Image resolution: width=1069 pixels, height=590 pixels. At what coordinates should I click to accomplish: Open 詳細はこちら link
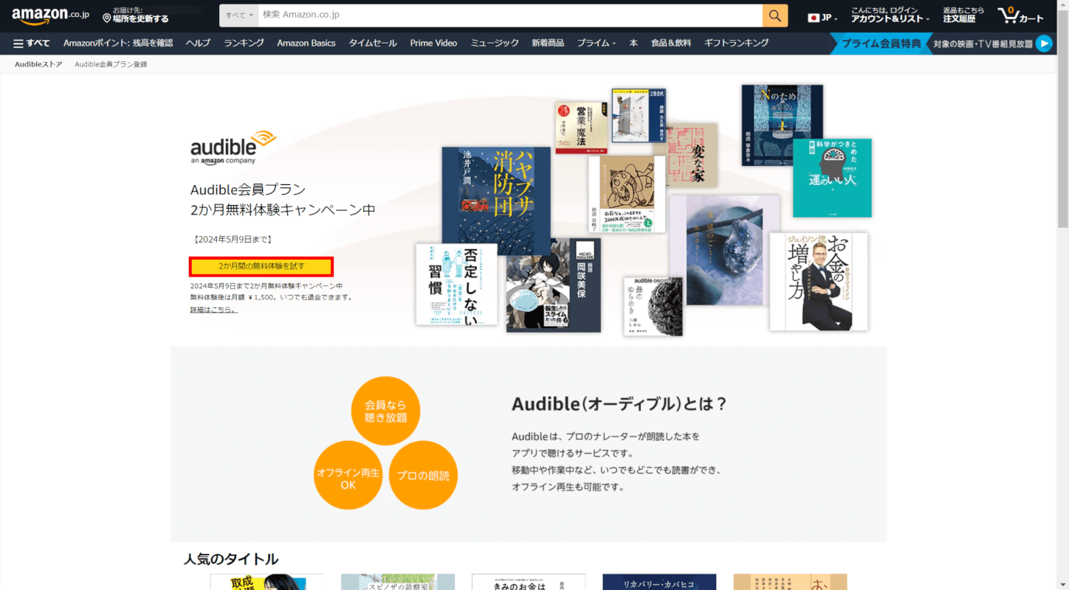coord(214,310)
